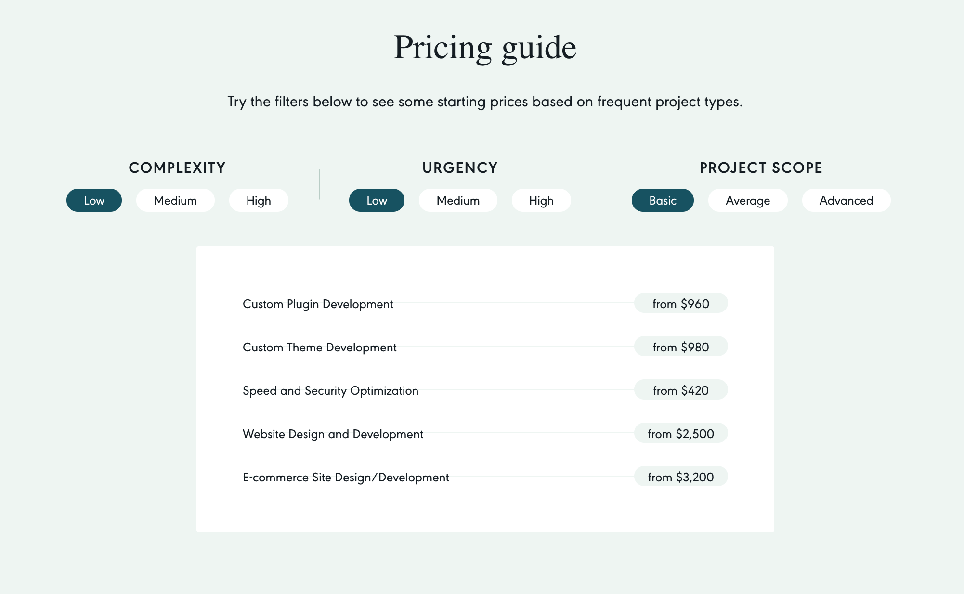Click the 'from $3,200' price pill
This screenshot has height=594, width=964.
681,477
